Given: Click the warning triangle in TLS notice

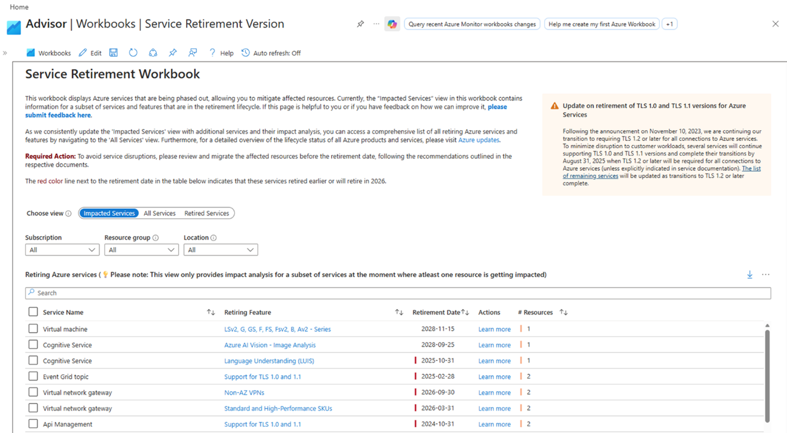Looking at the screenshot, I should (x=554, y=106).
